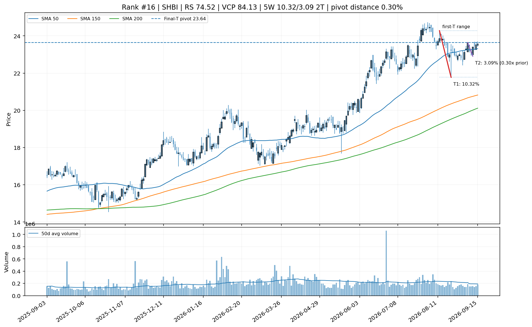Click the 'SMA 150' legend entry
Image resolution: width=532 pixels, height=327 pixels.
tap(84, 19)
